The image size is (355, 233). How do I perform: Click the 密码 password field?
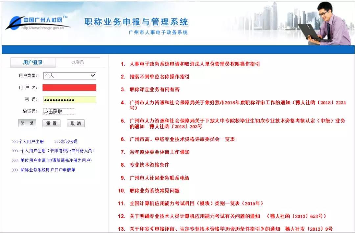(x=69, y=100)
